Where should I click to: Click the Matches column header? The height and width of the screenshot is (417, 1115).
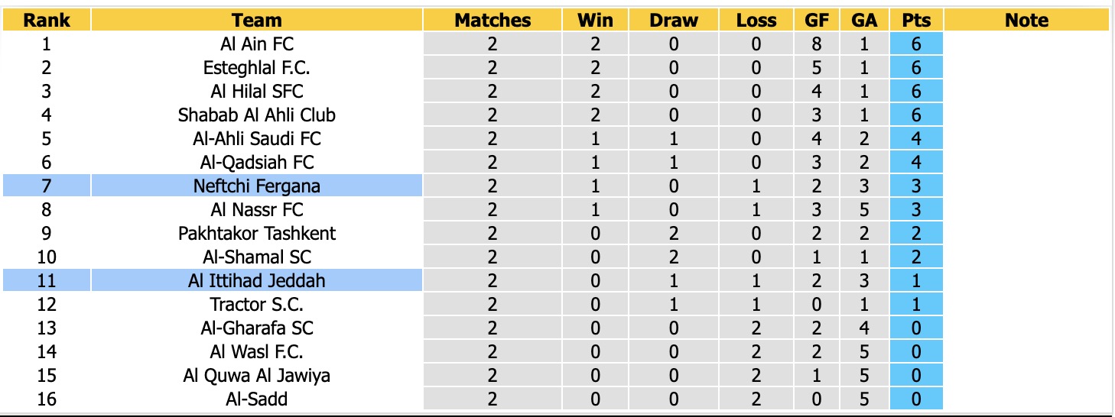492,21
